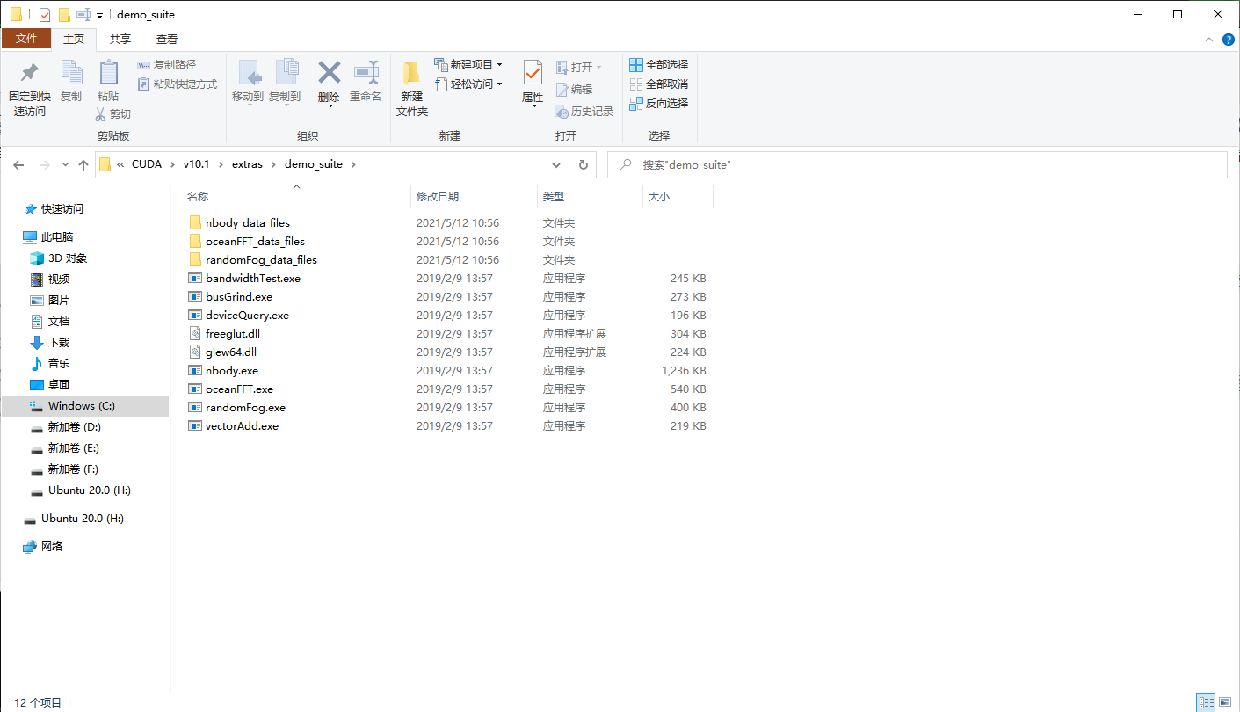Click the Pin to Quick Access icon
The width and height of the screenshot is (1240, 712).
29,74
